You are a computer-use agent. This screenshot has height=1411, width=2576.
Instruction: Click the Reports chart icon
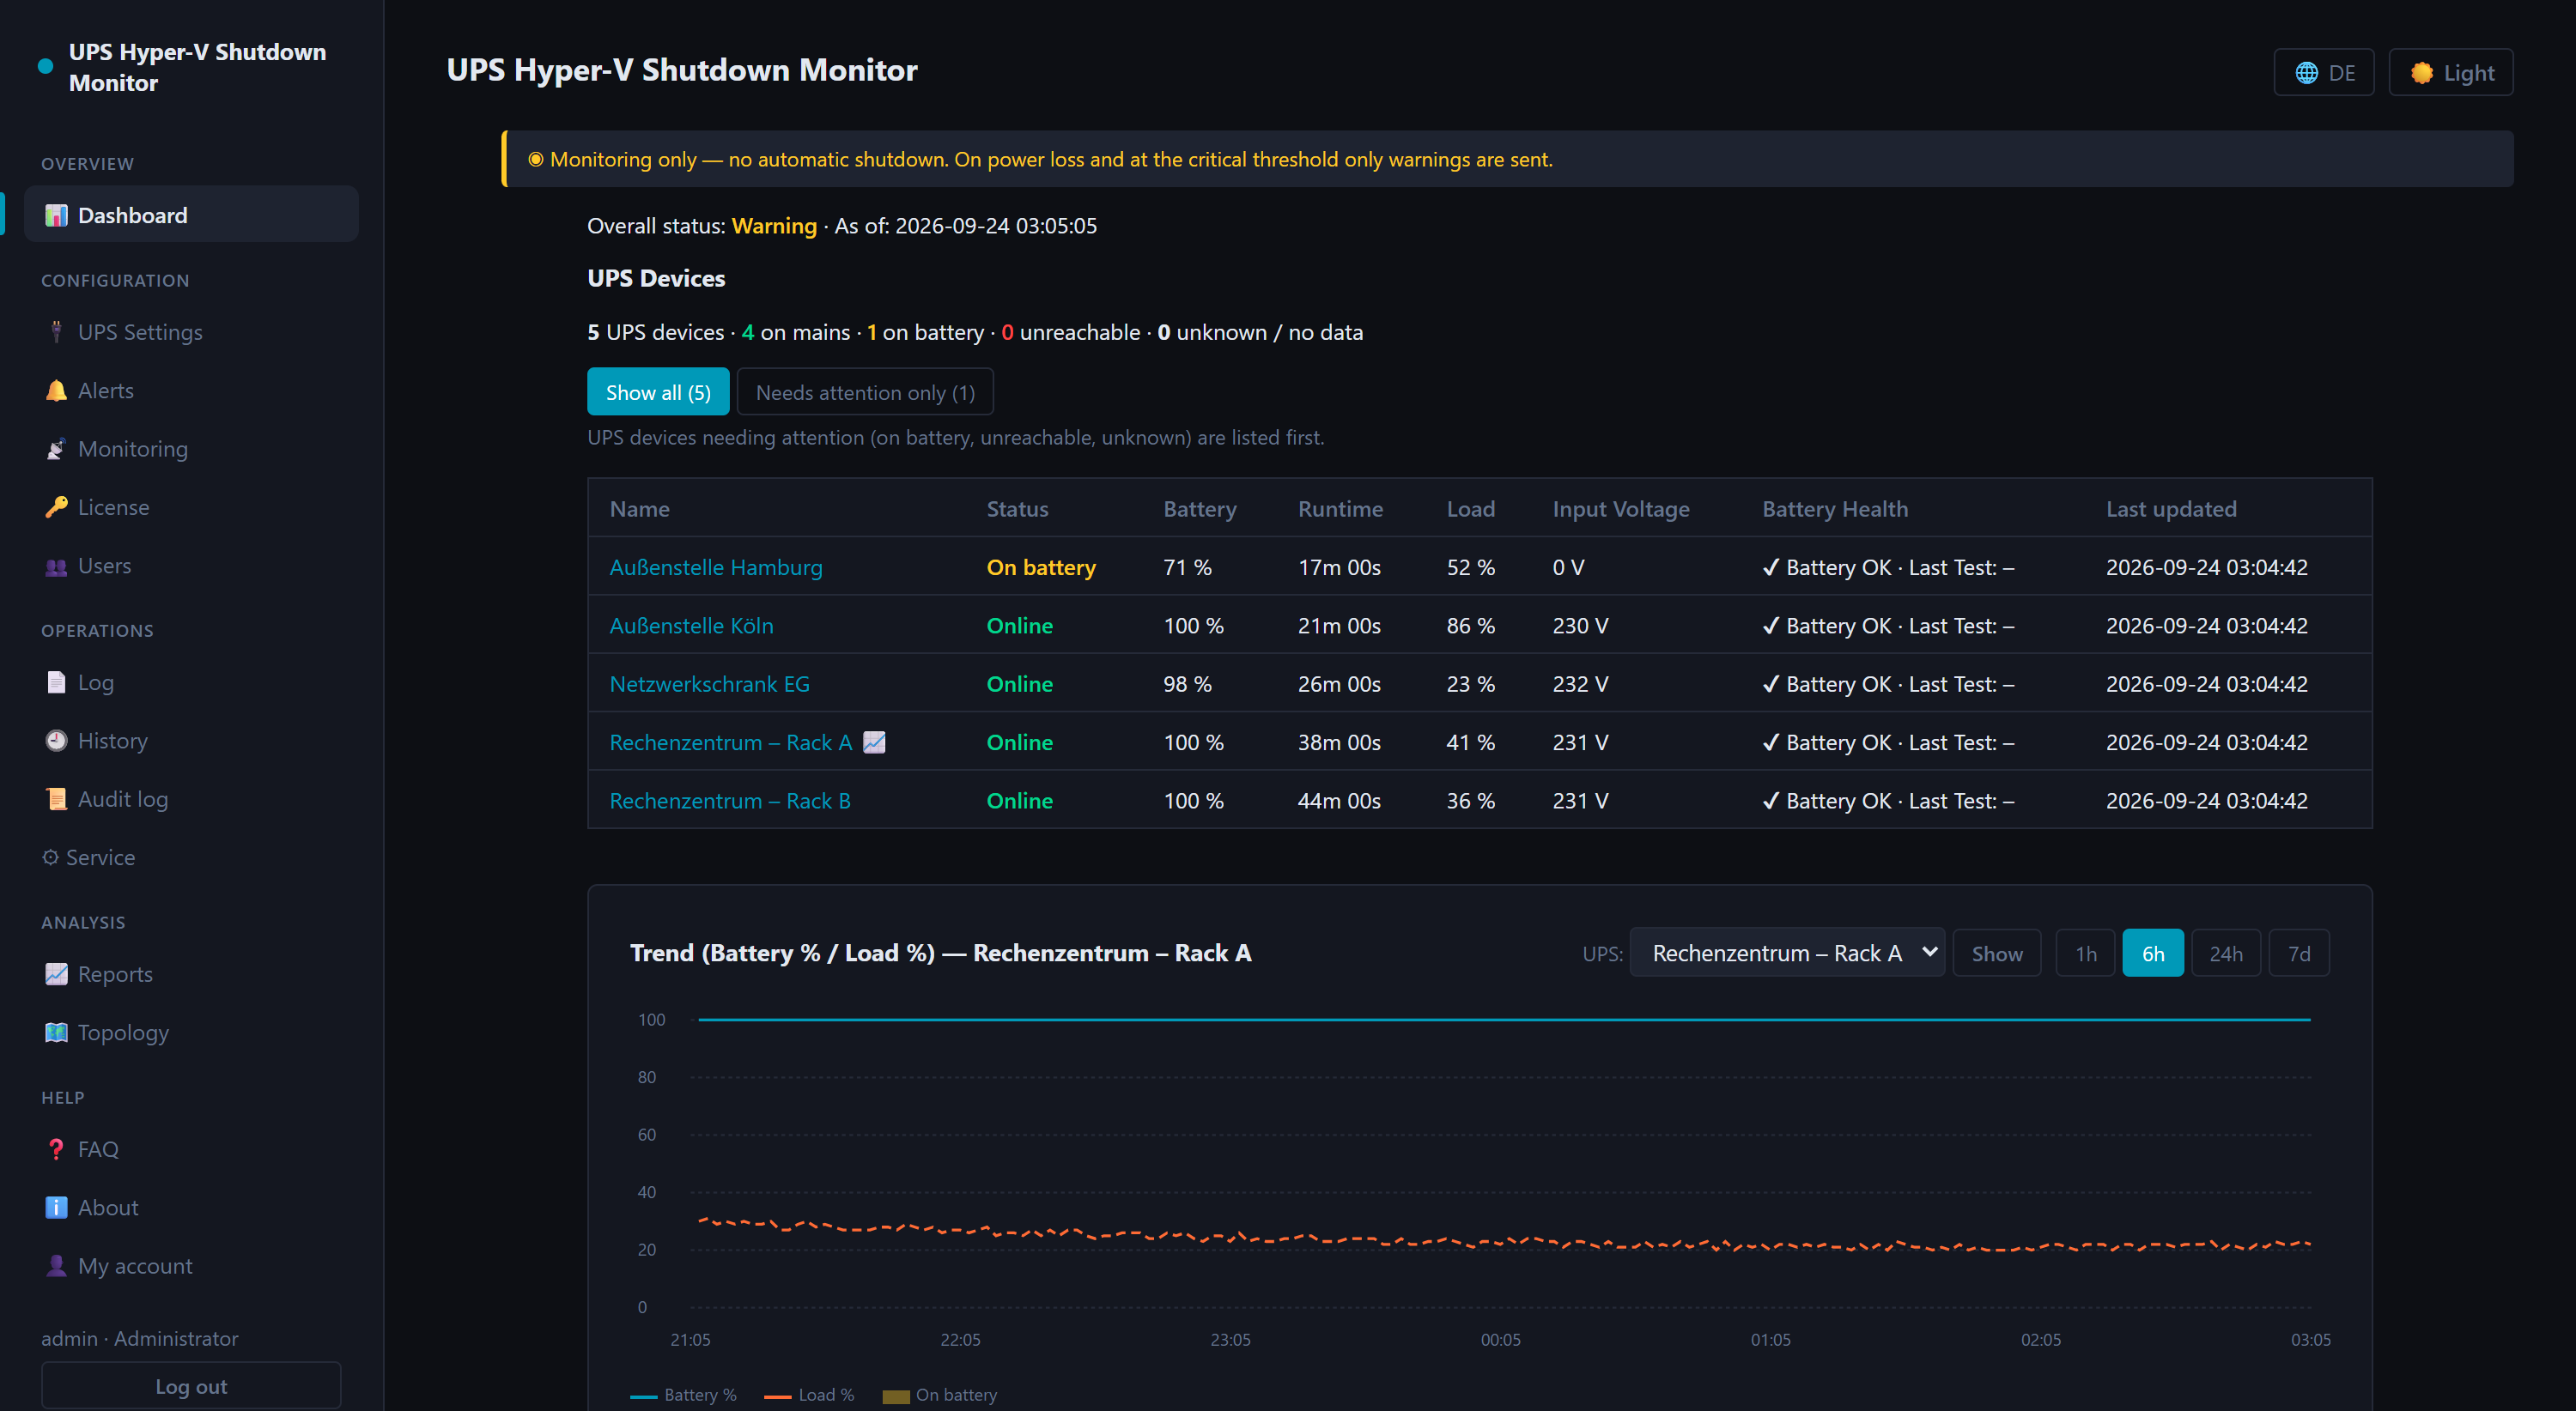pos(56,974)
